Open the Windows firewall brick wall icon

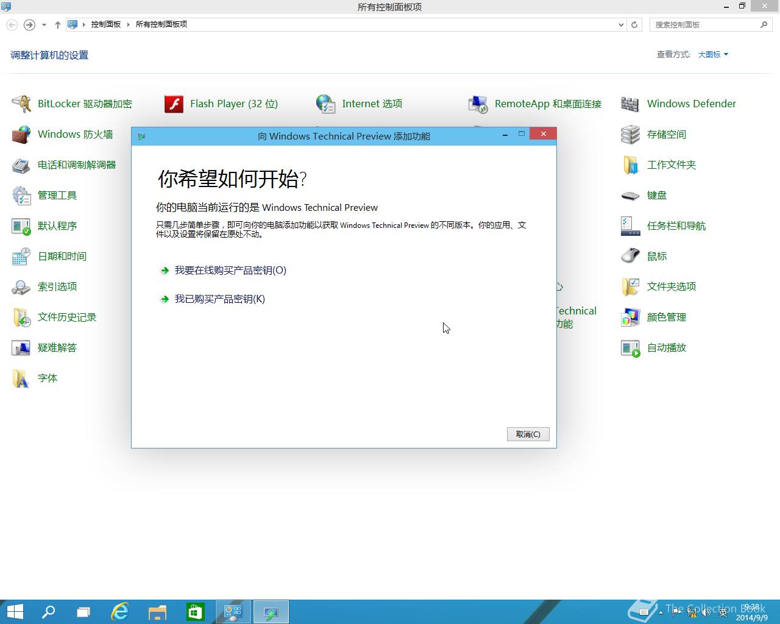pyautogui.click(x=21, y=134)
